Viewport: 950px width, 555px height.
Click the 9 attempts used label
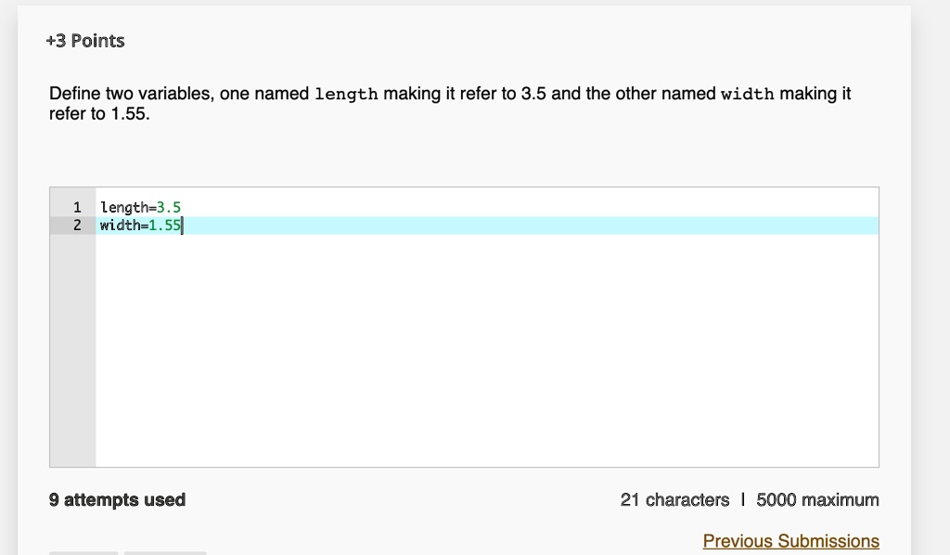117,499
